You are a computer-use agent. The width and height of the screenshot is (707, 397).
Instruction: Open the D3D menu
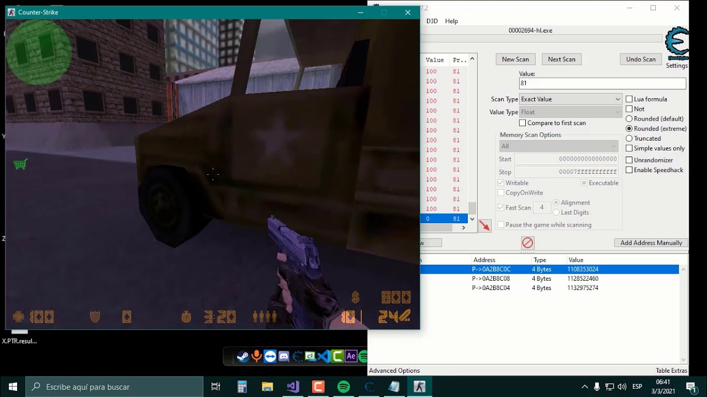pos(432,21)
